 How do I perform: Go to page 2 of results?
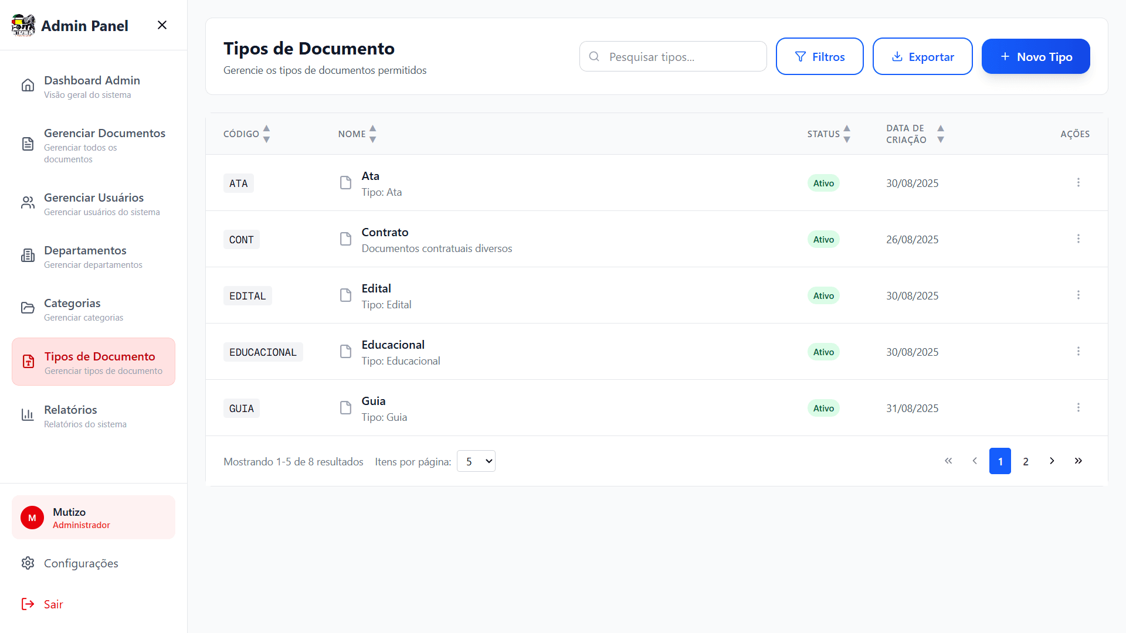(x=1026, y=461)
